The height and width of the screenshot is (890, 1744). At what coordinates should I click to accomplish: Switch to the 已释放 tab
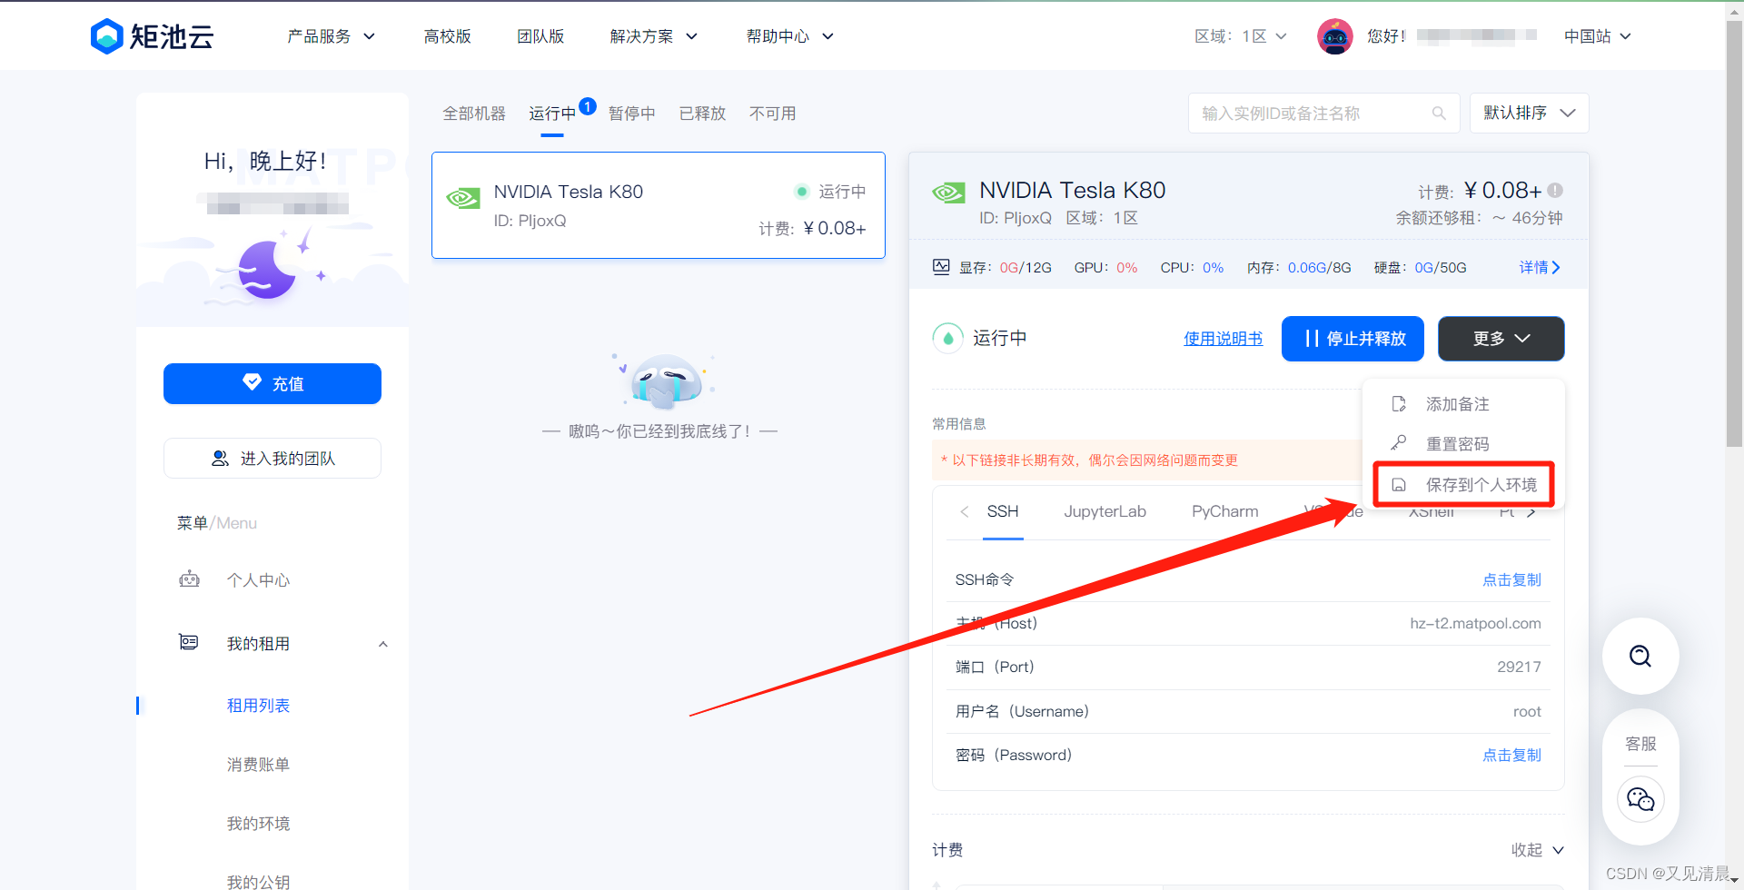[x=703, y=114]
